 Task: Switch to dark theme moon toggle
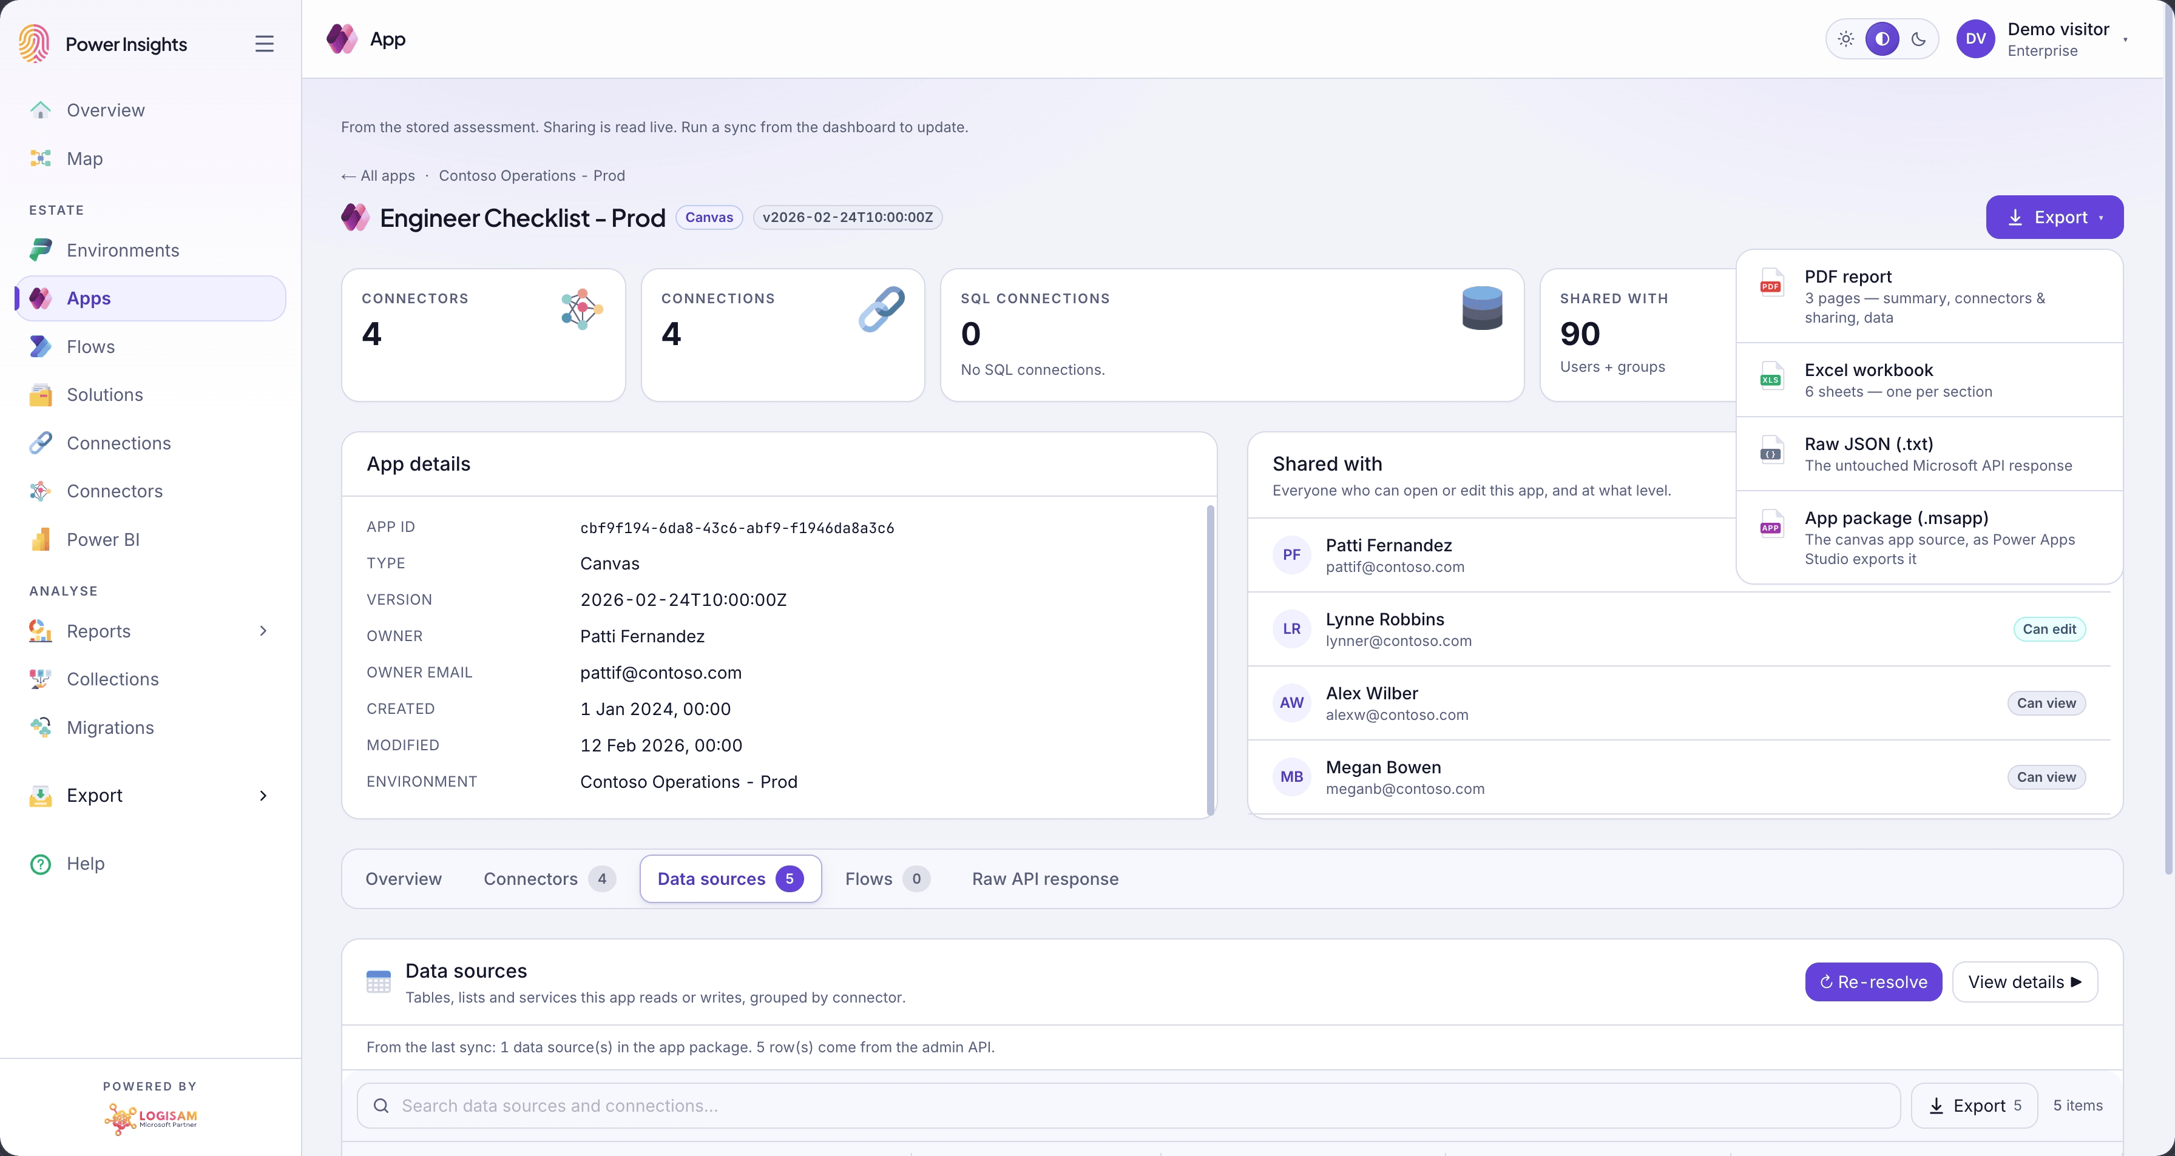coord(1918,39)
